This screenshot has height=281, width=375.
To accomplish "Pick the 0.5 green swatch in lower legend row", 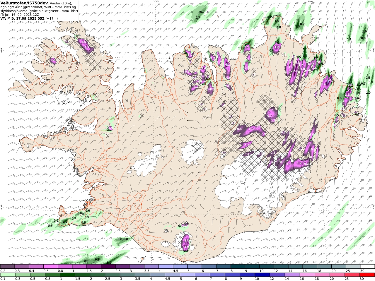I will point(38,275).
